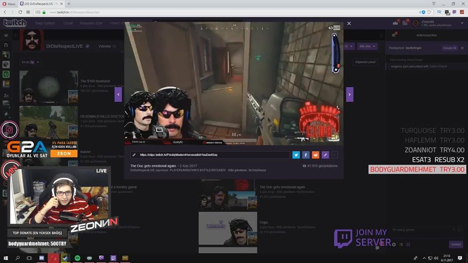Select the clip URL field
The width and height of the screenshot is (468, 263).
coord(210,155)
